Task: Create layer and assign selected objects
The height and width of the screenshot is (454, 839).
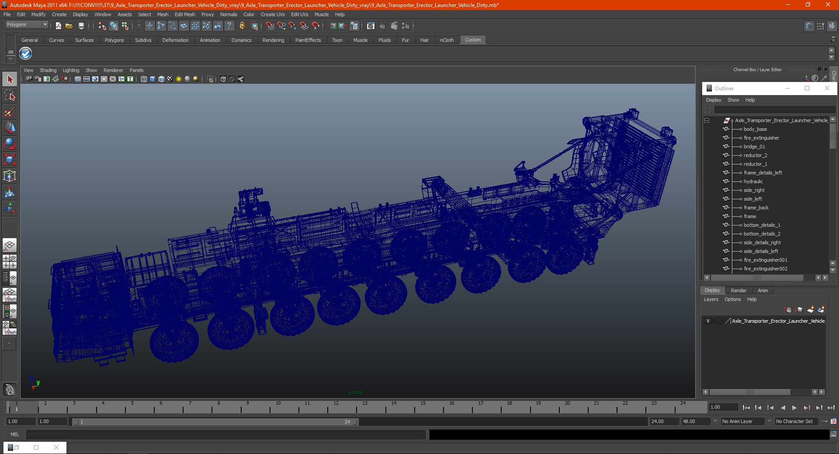Action: click(821, 310)
